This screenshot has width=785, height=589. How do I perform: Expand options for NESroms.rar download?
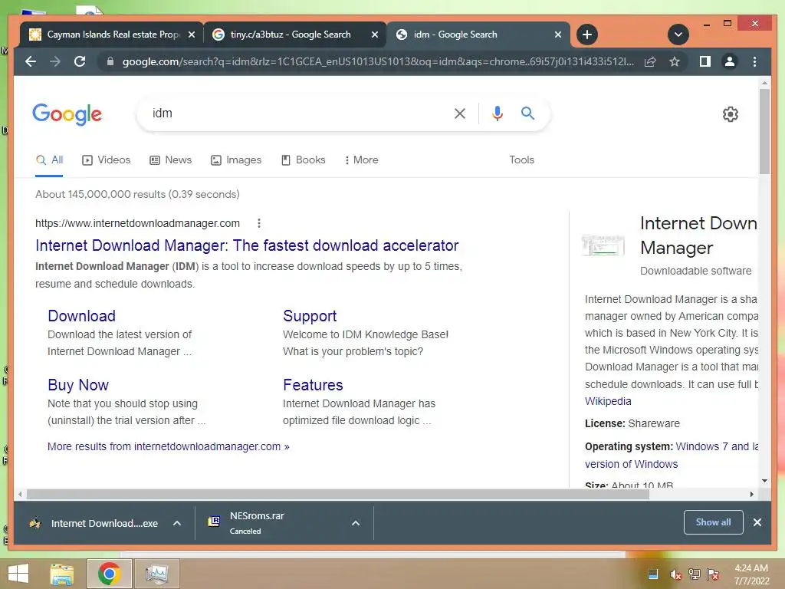pyautogui.click(x=356, y=523)
